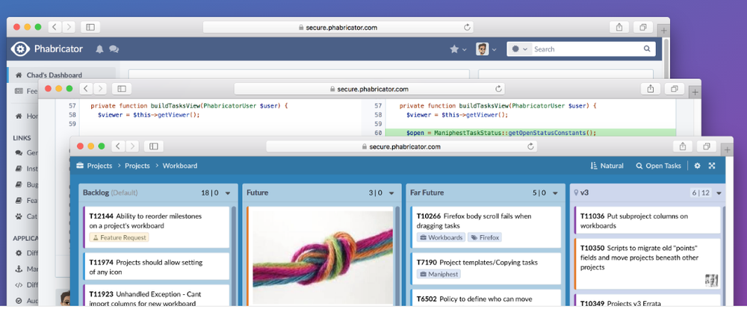The height and width of the screenshot is (327, 747).
Task: Open task T10350 migrate points card
Action: point(647,264)
